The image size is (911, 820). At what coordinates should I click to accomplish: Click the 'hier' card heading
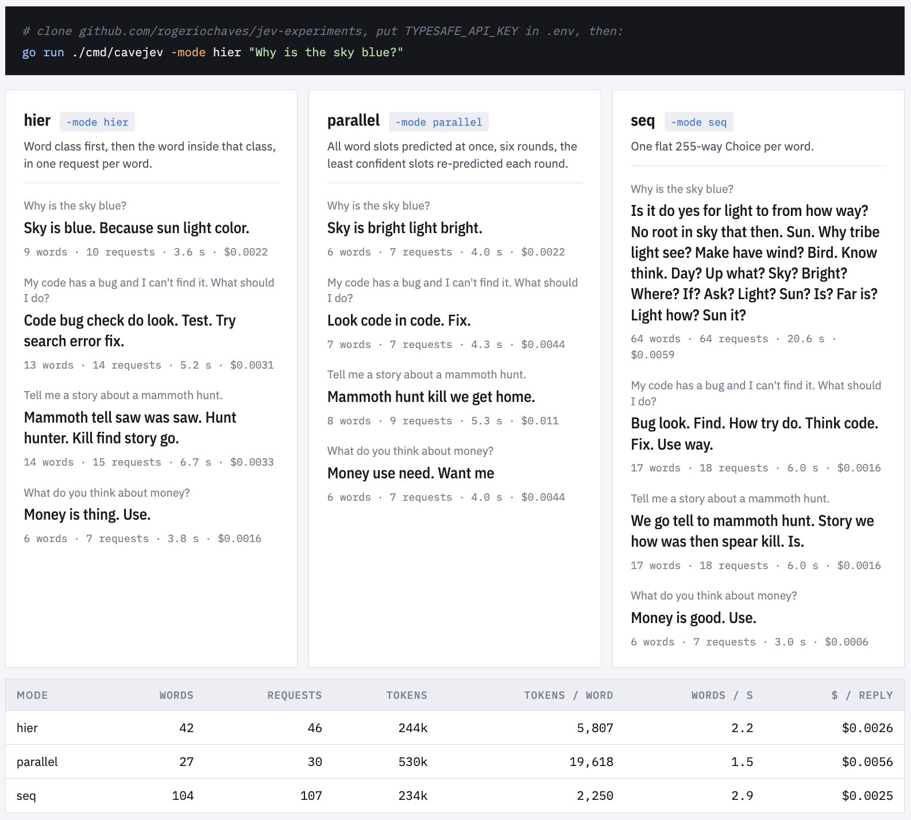(x=37, y=121)
